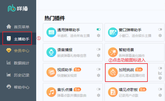Click description 朗读弹幕礼物等信息
Viewport: 165px width, 101px height.
72,56
